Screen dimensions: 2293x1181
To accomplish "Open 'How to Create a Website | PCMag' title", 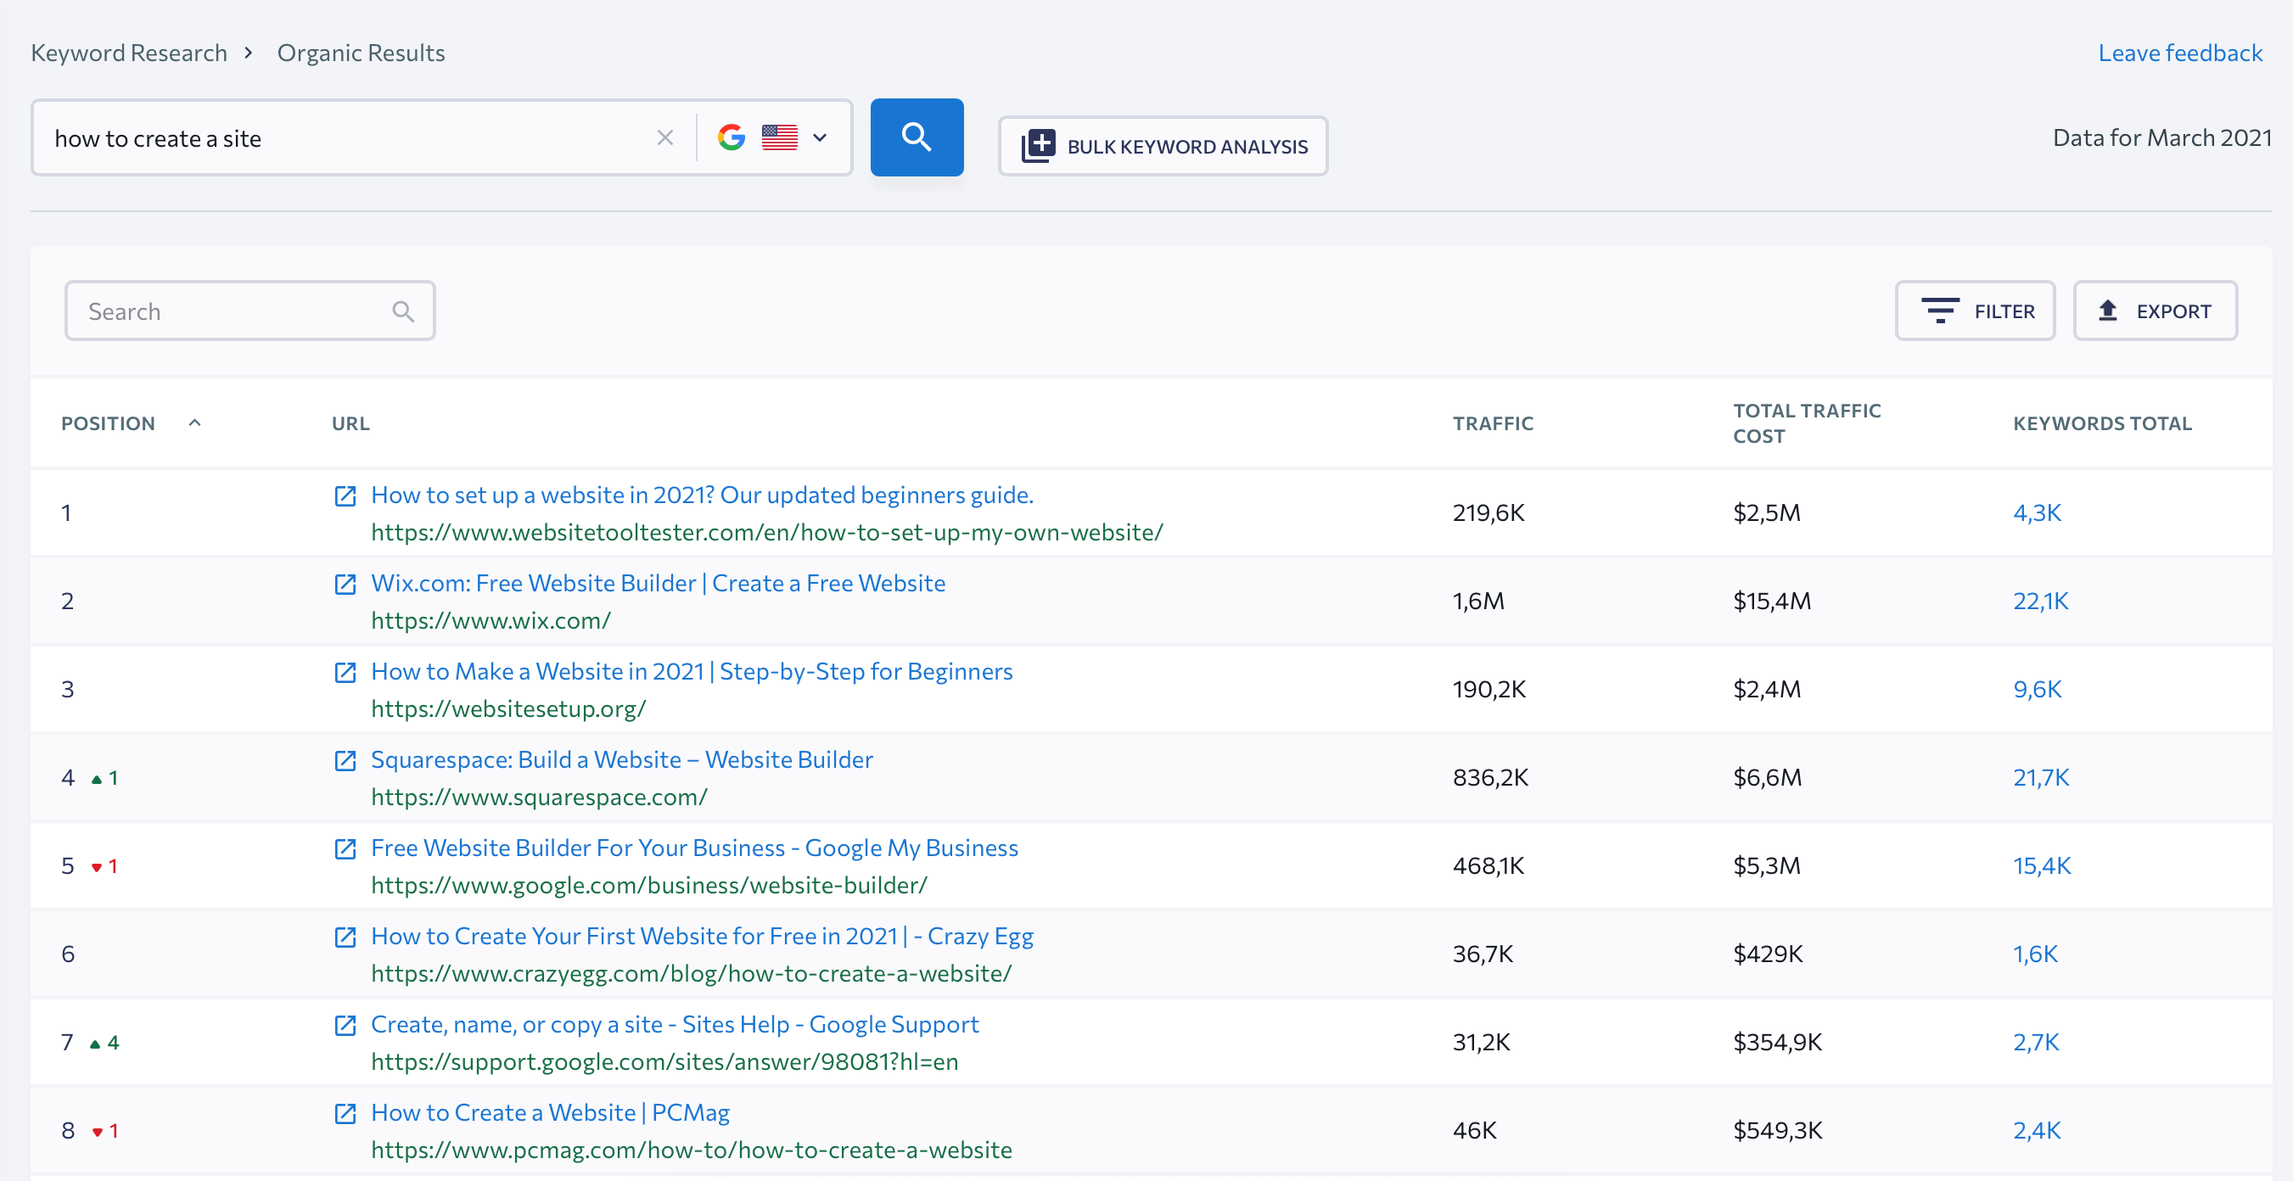I will click(550, 1111).
